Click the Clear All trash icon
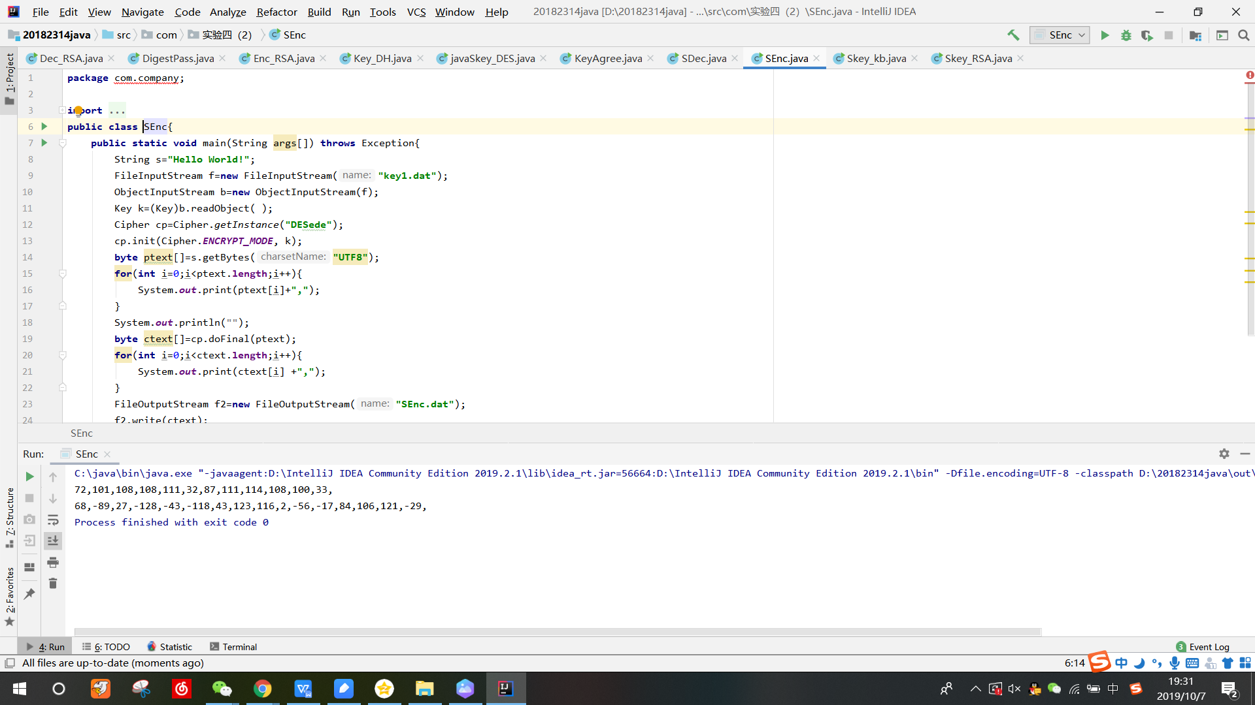Image resolution: width=1255 pixels, height=705 pixels. (x=53, y=584)
